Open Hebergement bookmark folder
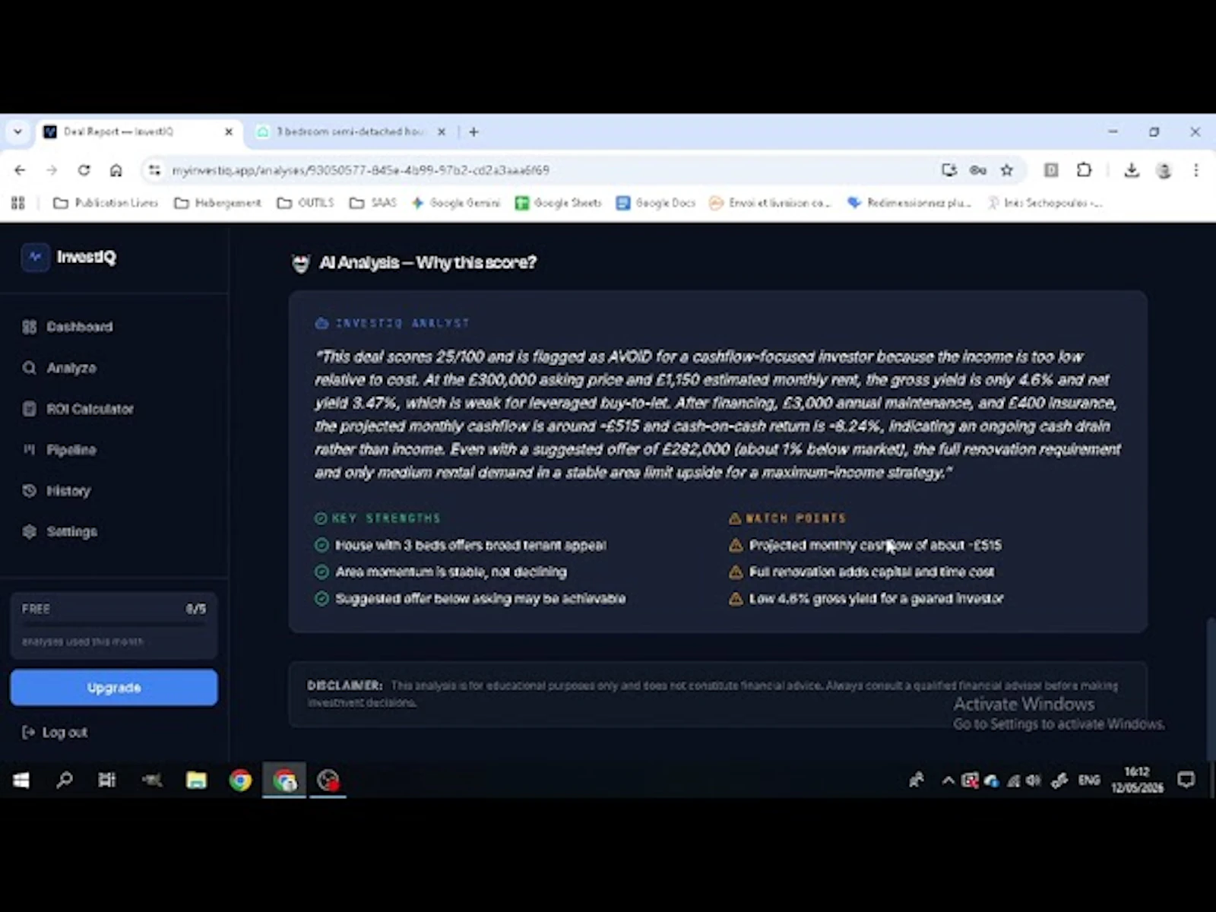Viewport: 1216px width, 912px height. click(x=217, y=203)
